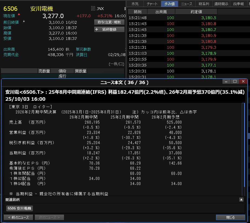This screenshot has height=223, width=250.
Task: Collapse the 関連銘柄 section arrow
Action: point(241,200)
